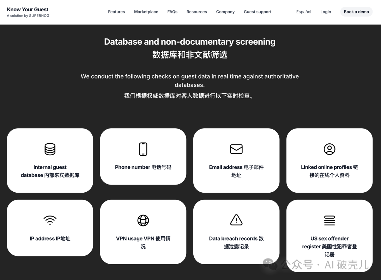Open the Features menu
Viewport: 381px width, 280px height.
click(116, 12)
